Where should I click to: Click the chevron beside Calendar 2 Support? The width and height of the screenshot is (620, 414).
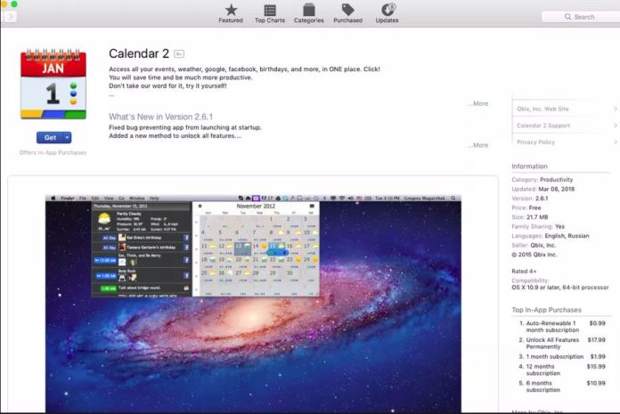pos(615,126)
